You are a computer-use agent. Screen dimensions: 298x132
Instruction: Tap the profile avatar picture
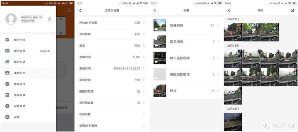point(11,19)
